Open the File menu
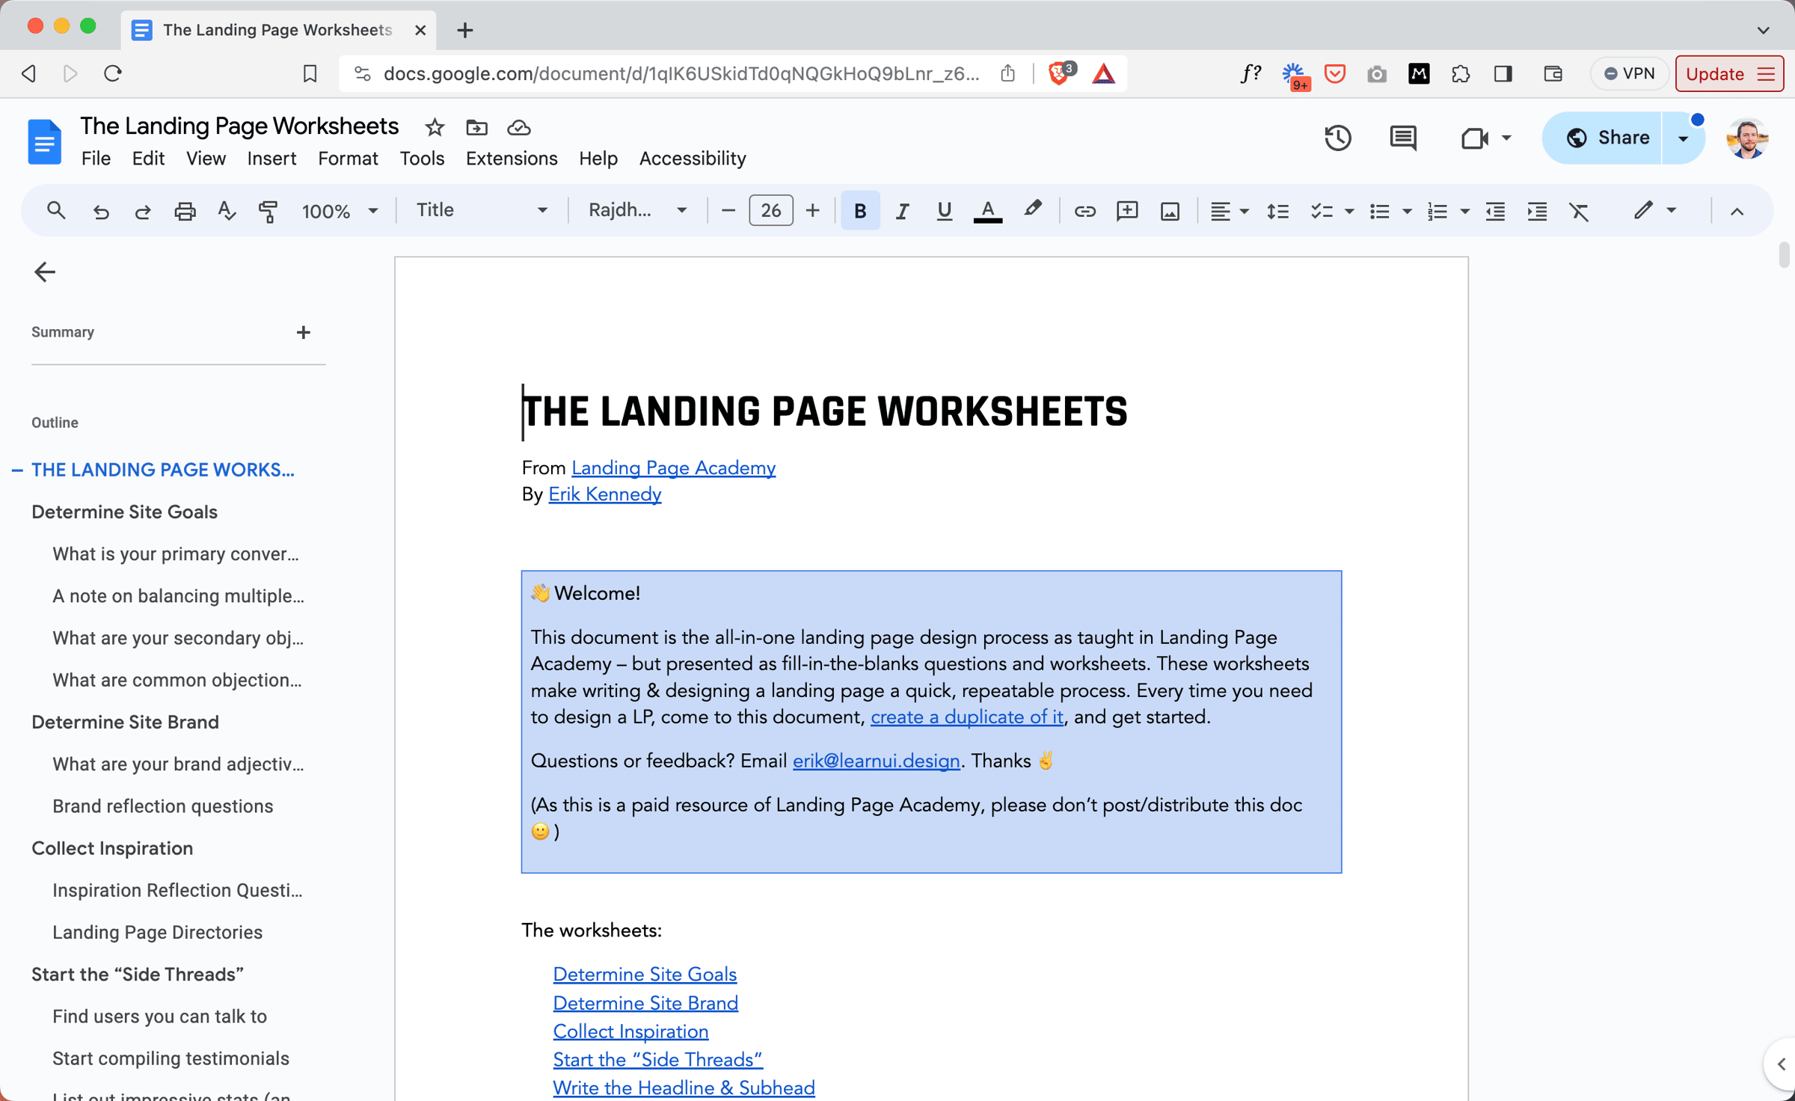 [96, 159]
